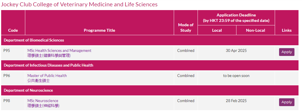The image size is (302, 111).
Task: Open Master of Public Health link
Action: 47,76
